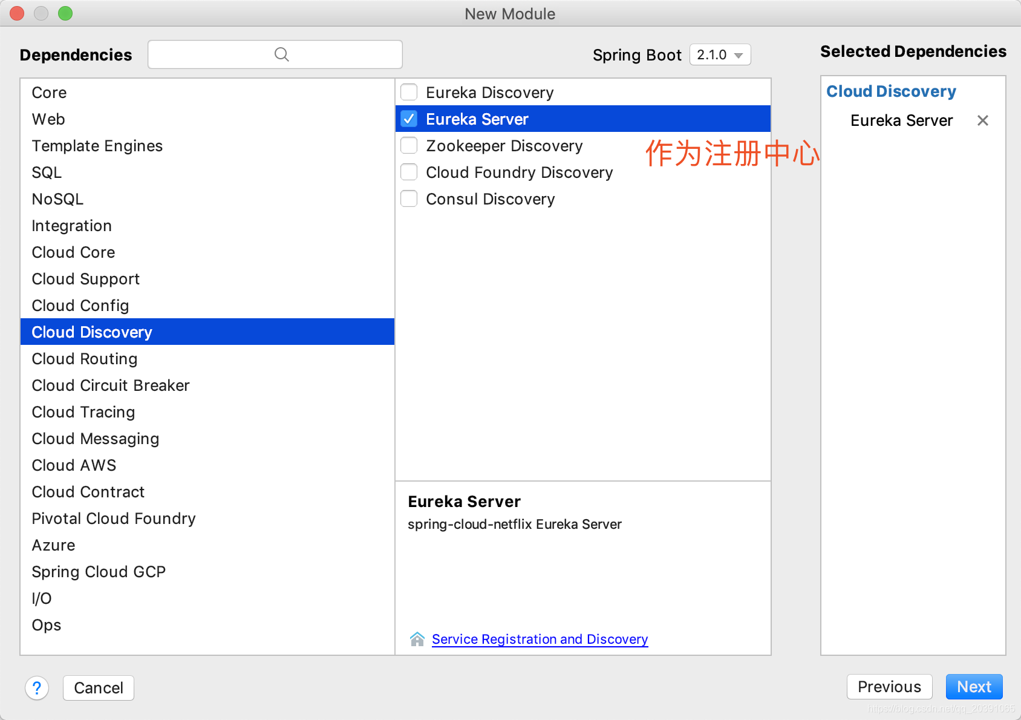Select Cloud Support in the list

coord(207,279)
